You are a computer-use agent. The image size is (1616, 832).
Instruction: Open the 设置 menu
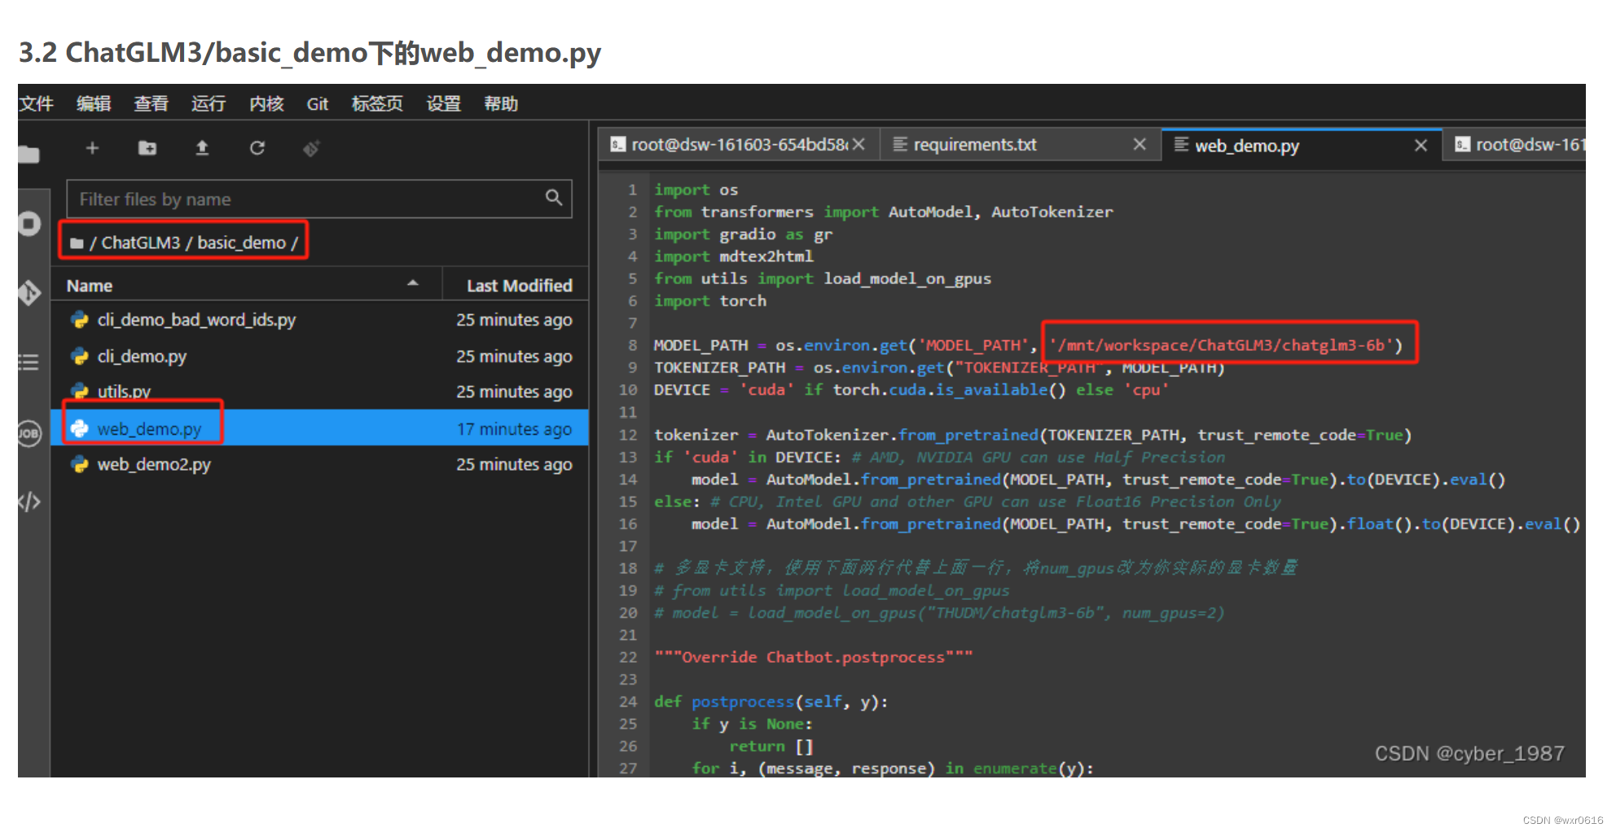[x=444, y=103]
